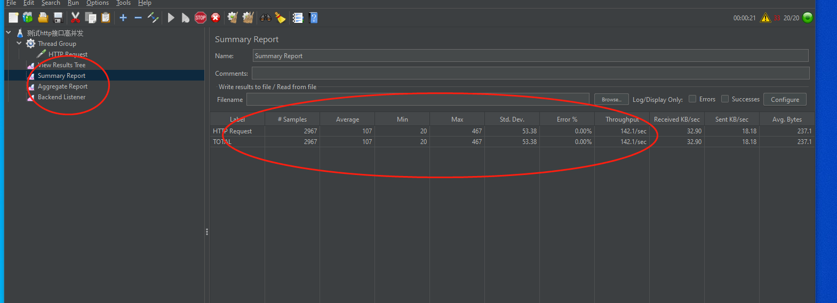Screen dimensions: 837x303
Task: Collapse the Thread Group tree node
Action: pyautogui.click(x=19, y=43)
